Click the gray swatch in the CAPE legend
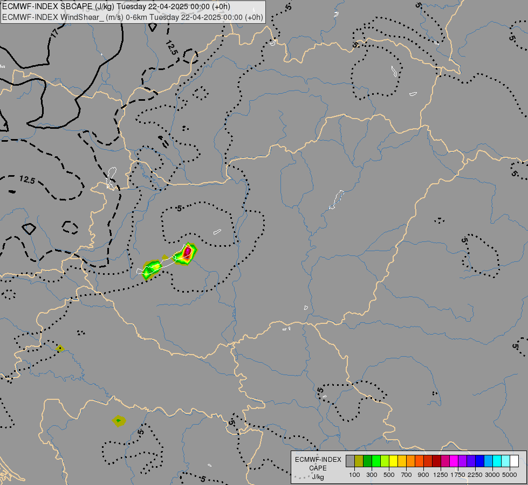The height and width of the screenshot is (485, 528). click(x=350, y=461)
